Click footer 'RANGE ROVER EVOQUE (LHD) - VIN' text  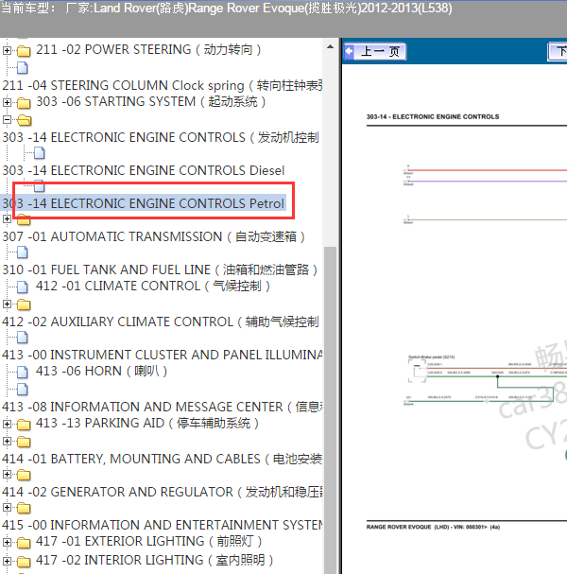(x=433, y=527)
